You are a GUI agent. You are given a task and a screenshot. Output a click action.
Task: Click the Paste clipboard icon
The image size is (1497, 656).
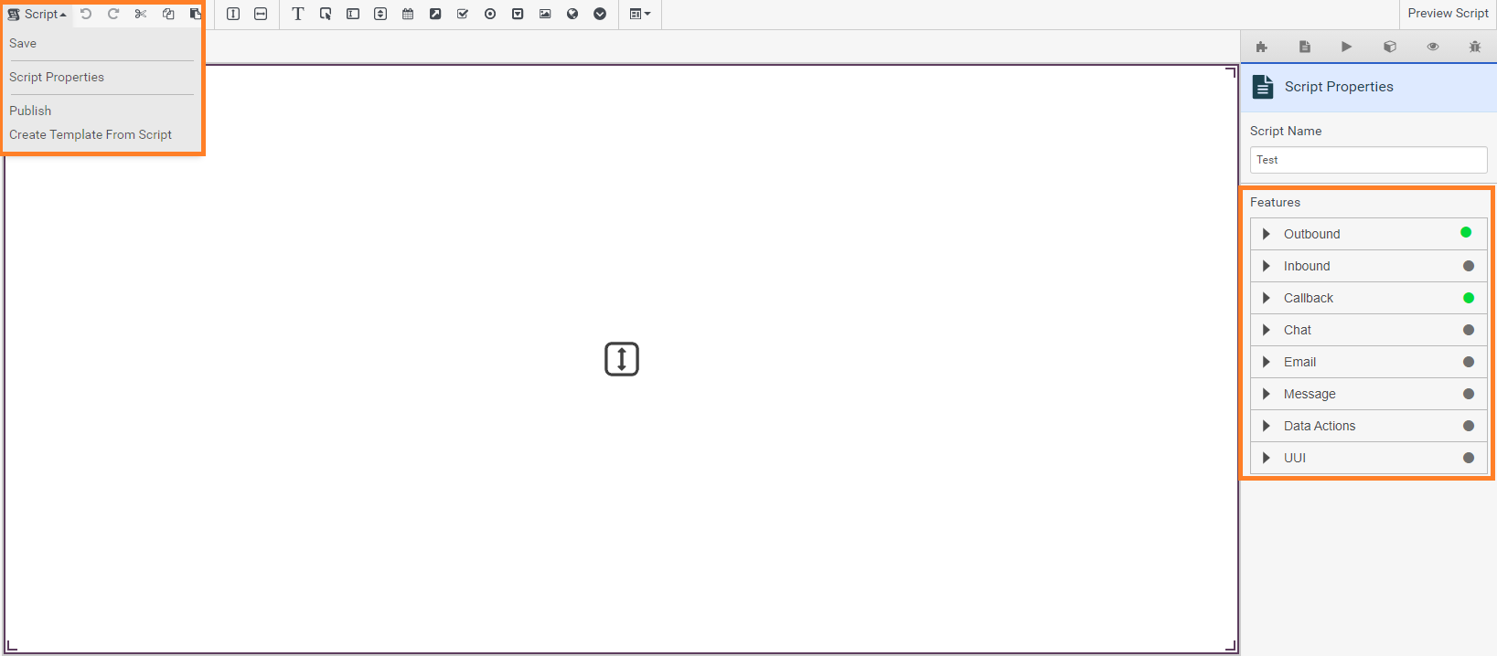pyautogui.click(x=195, y=14)
